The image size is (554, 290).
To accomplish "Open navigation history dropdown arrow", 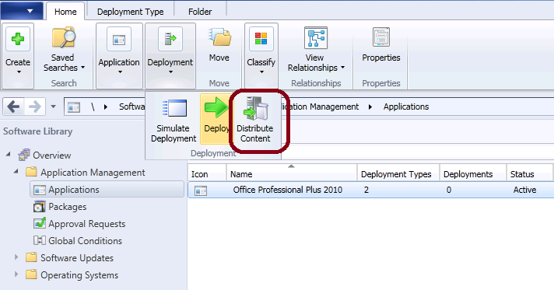I will click(x=54, y=107).
